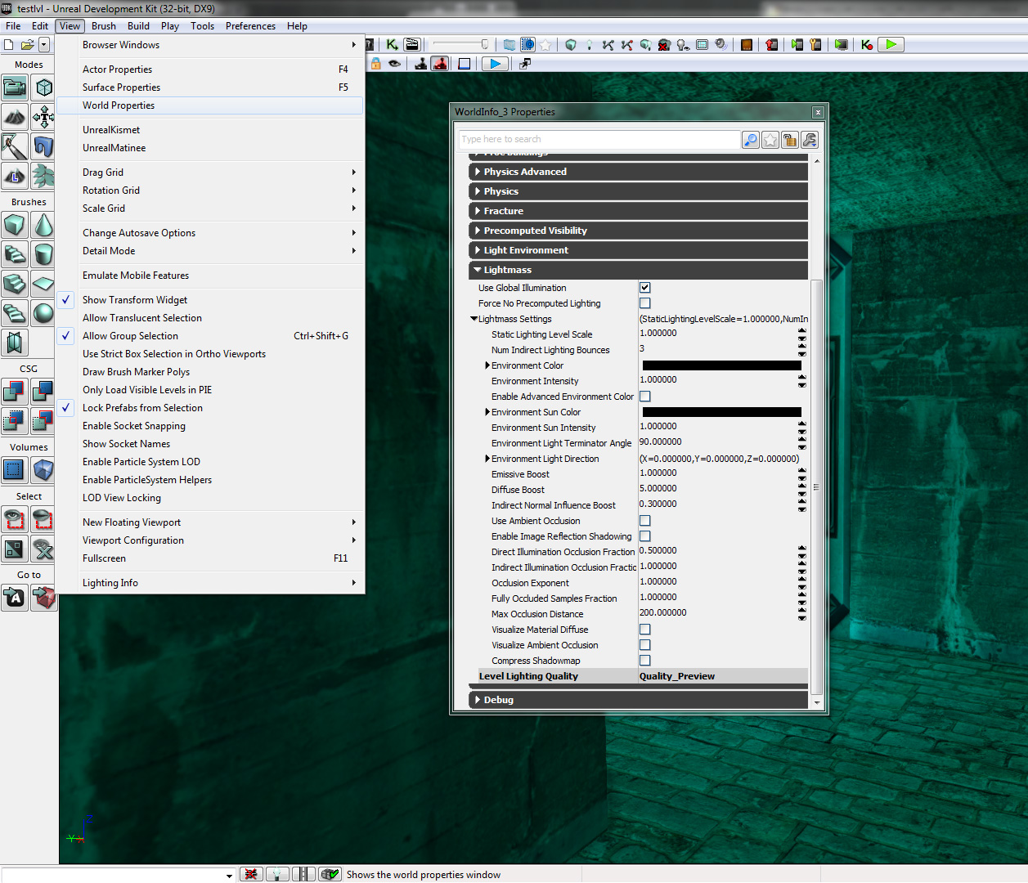The width and height of the screenshot is (1028, 883).
Task: Open UnrealKismet from green K toolbar icon
Action: pos(393,45)
